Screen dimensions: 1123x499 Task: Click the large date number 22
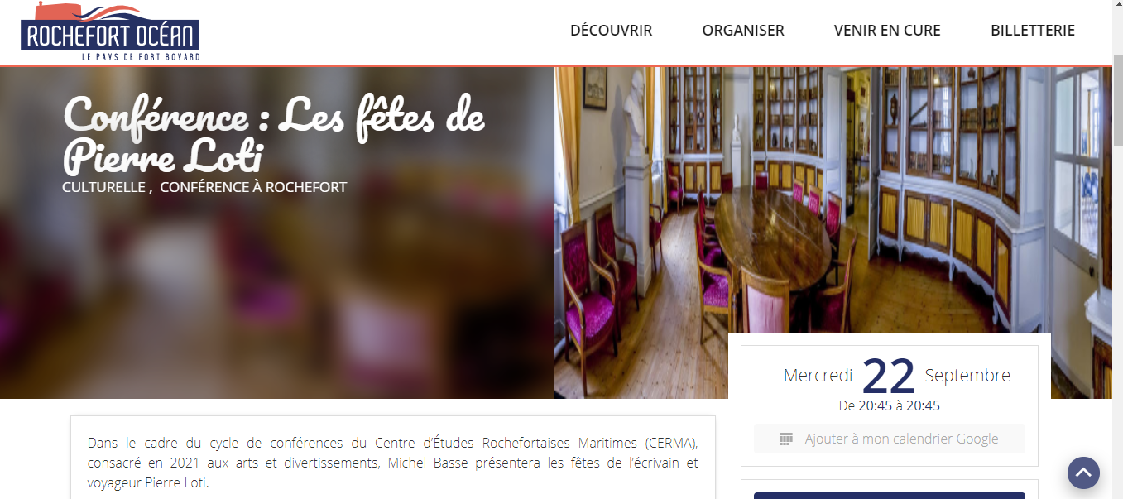(x=889, y=376)
